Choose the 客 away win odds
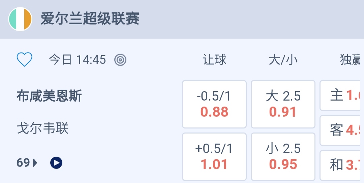Screen dimensions: 364x183 click(342, 130)
